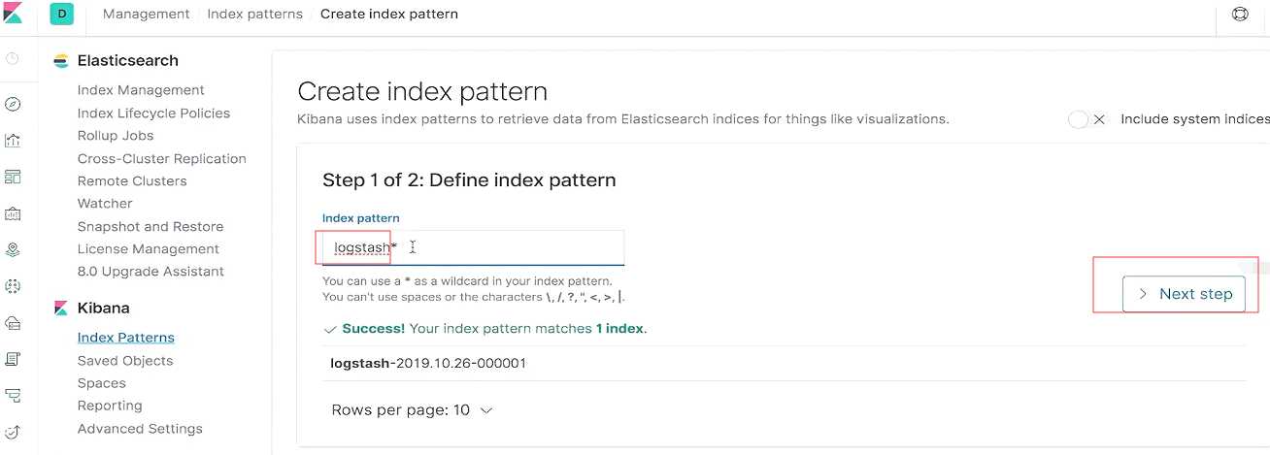Open the Logs sidebar icon
This screenshot has width=1270, height=455.
[13, 359]
